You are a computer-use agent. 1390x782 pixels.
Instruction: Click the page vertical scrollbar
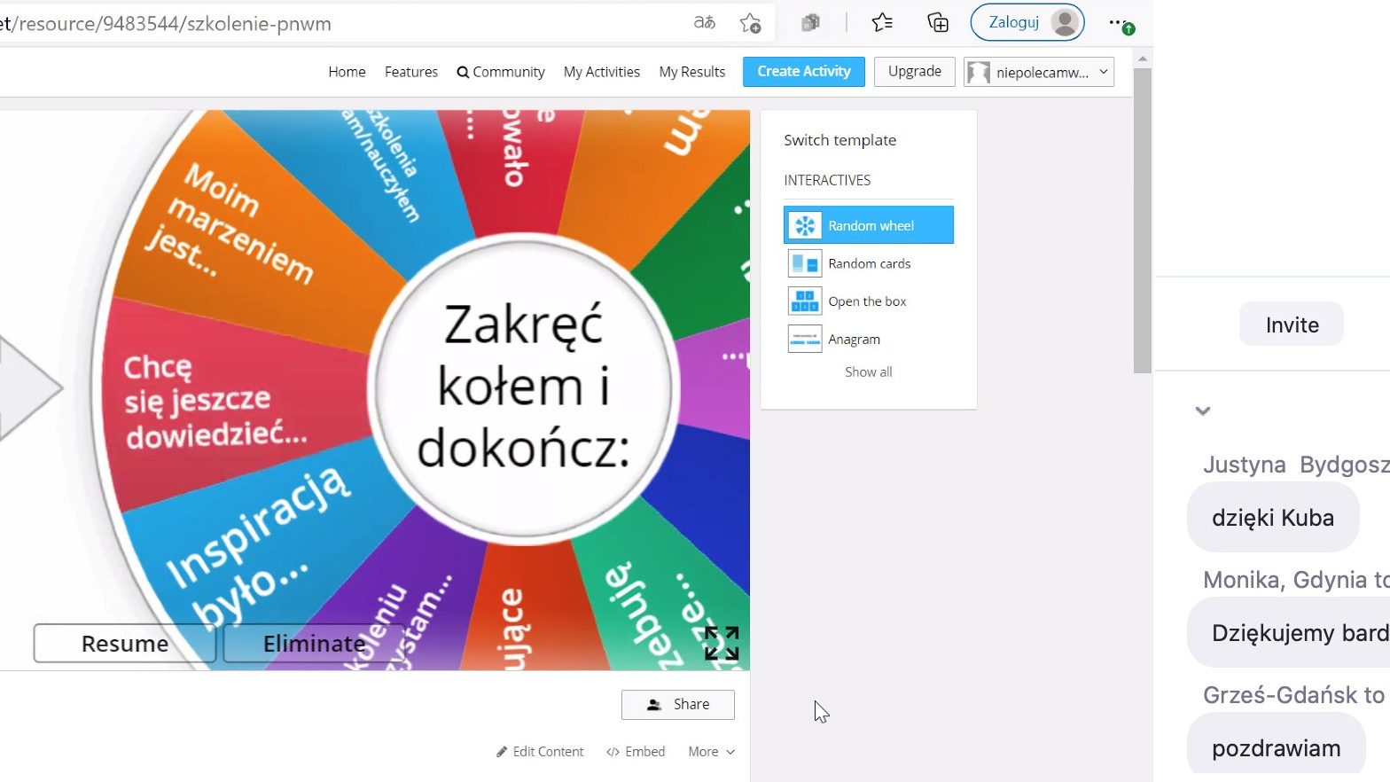(1143, 221)
